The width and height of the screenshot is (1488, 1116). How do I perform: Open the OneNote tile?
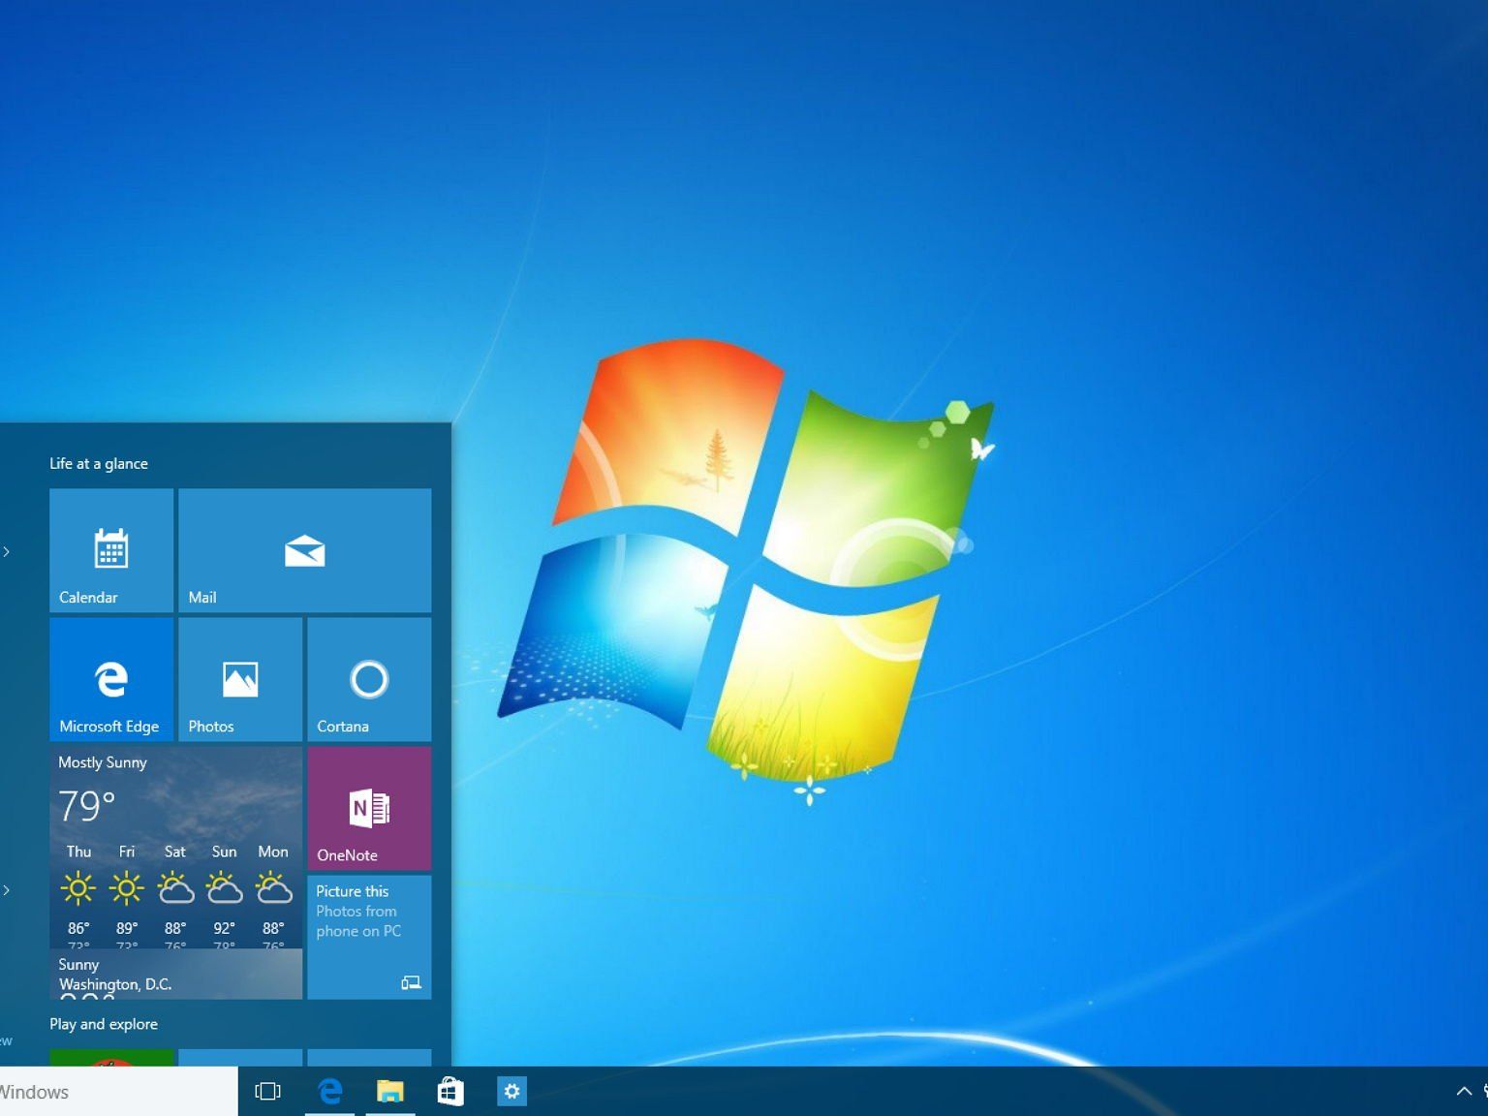point(368,809)
